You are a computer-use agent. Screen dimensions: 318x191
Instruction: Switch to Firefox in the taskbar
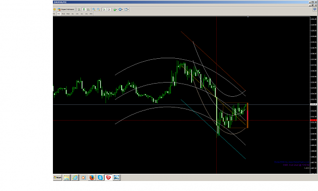[x=92, y=177]
